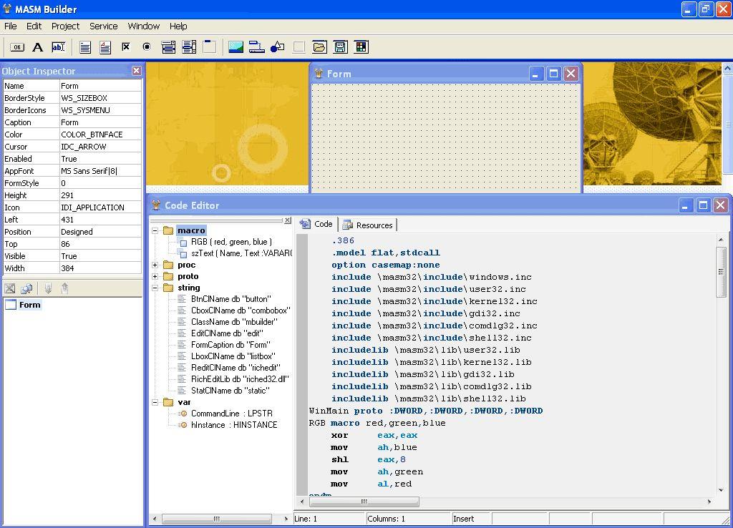Open the Edit menu
The width and height of the screenshot is (733, 528).
pyautogui.click(x=34, y=26)
